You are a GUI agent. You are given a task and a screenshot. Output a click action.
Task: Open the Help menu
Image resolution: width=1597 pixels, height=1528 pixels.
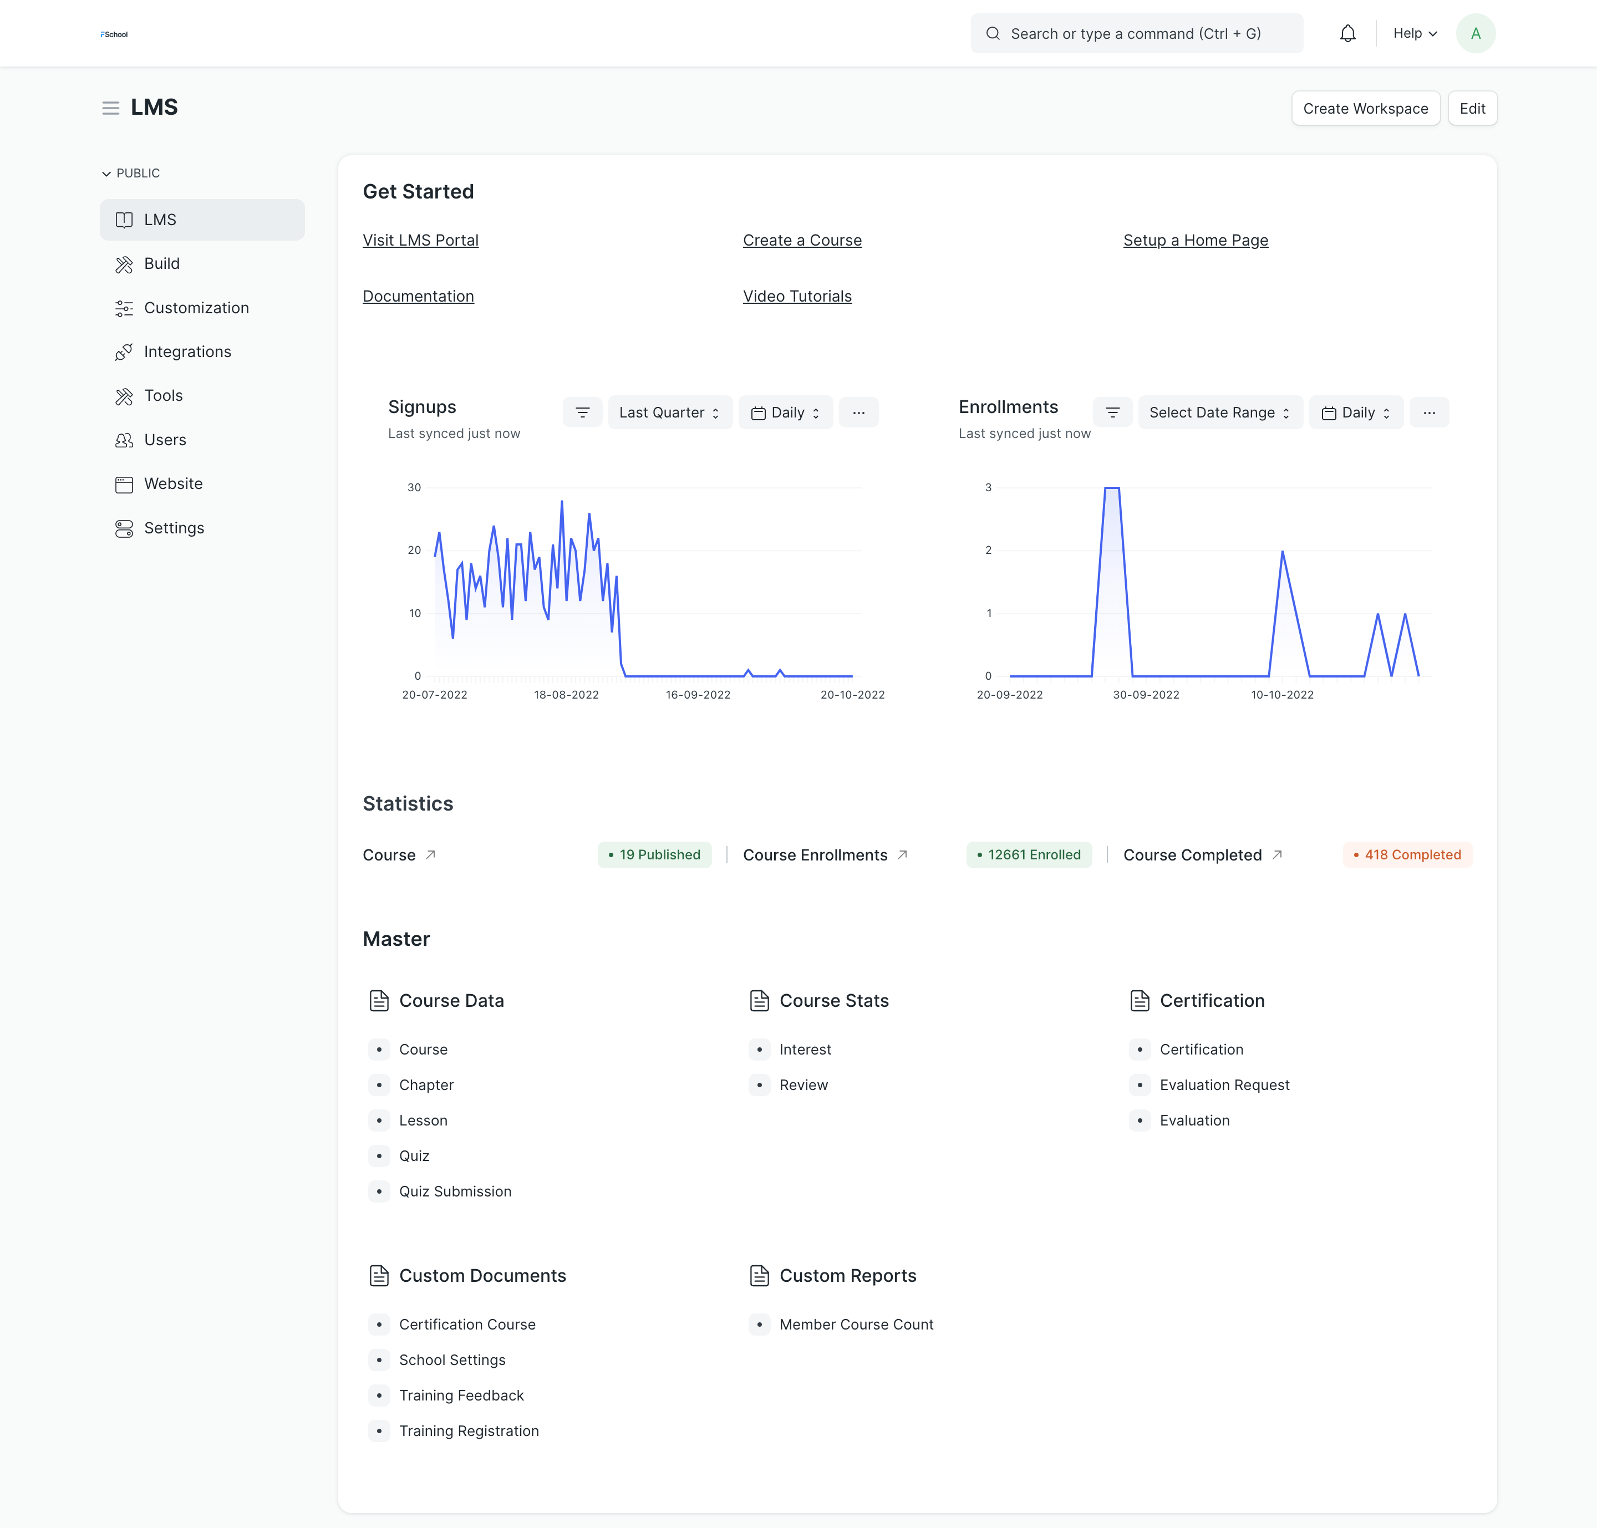pos(1415,33)
